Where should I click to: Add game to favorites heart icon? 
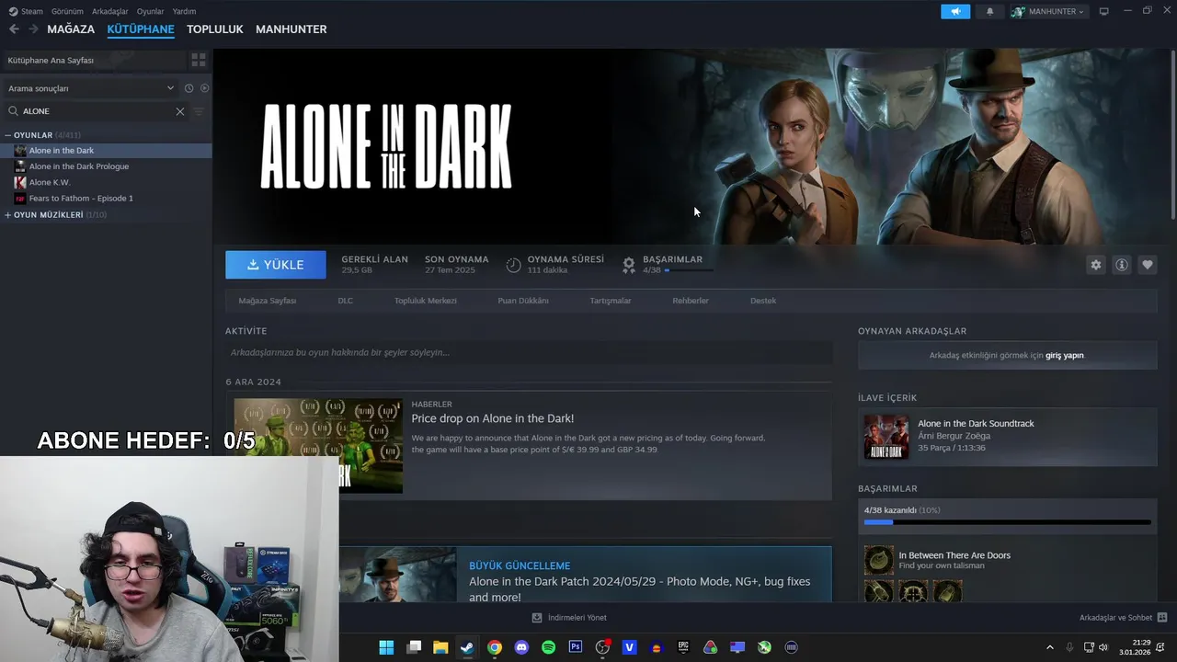coord(1148,265)
